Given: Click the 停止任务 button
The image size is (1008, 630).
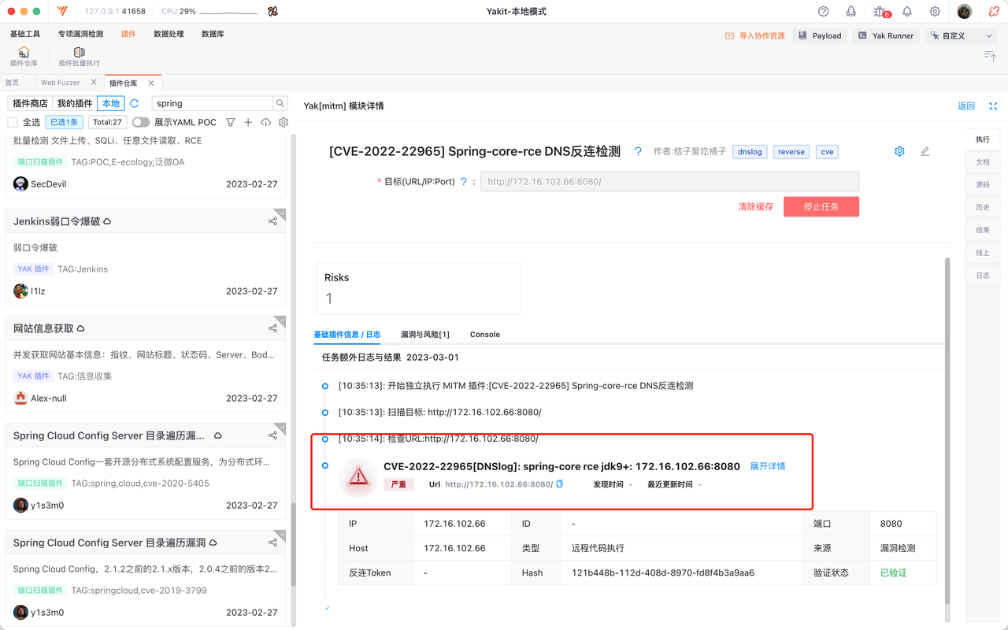Looking at the screenshot, I should tap(821, 206).
